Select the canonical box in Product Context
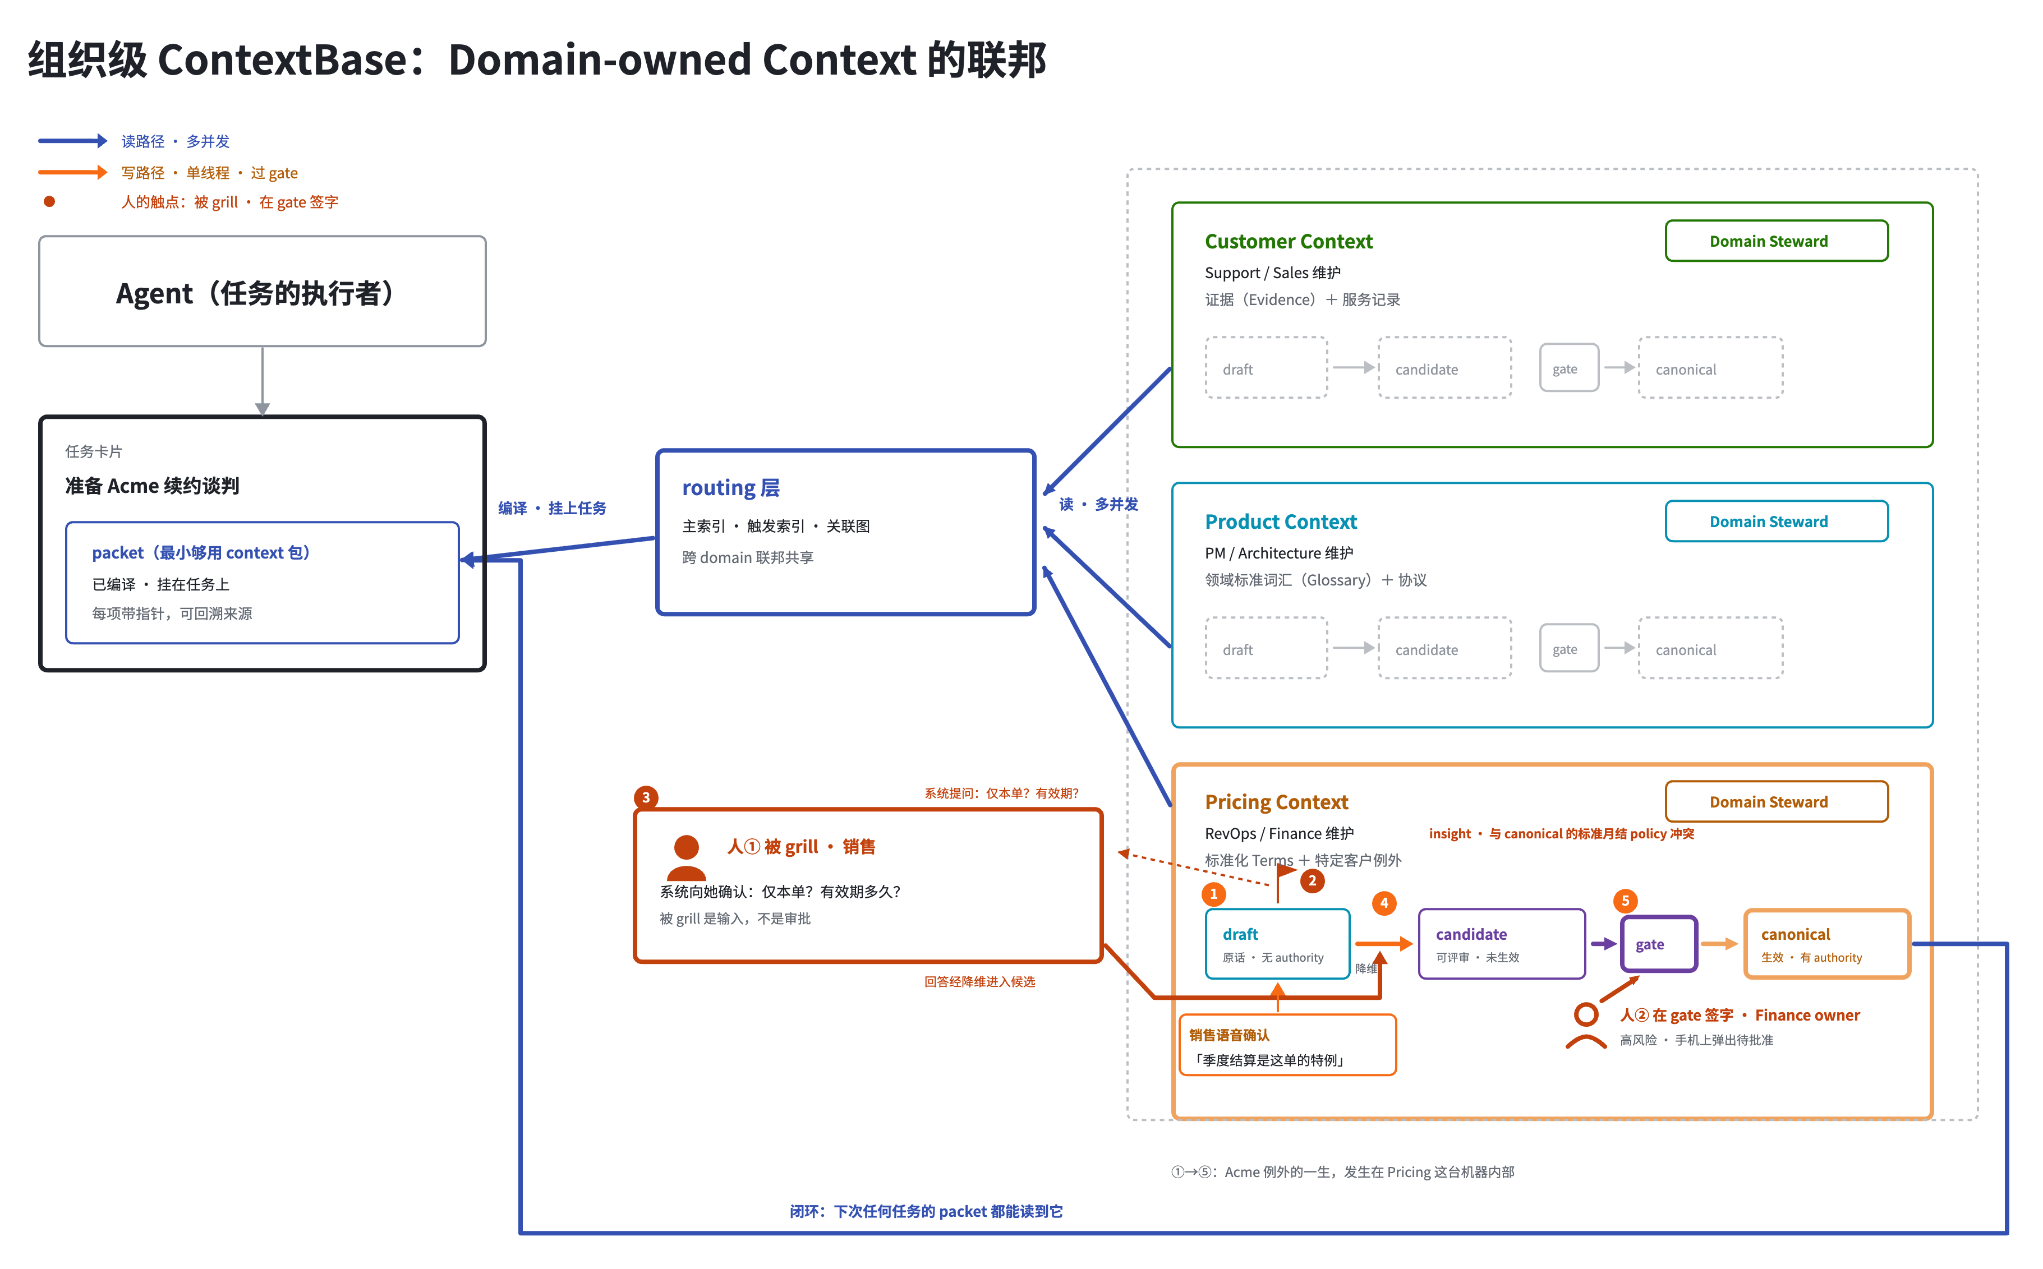 [x=1710, y=648]
